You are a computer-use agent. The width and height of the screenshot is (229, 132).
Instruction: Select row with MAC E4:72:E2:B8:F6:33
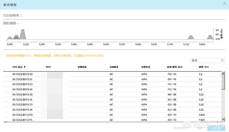coord(112,105)
